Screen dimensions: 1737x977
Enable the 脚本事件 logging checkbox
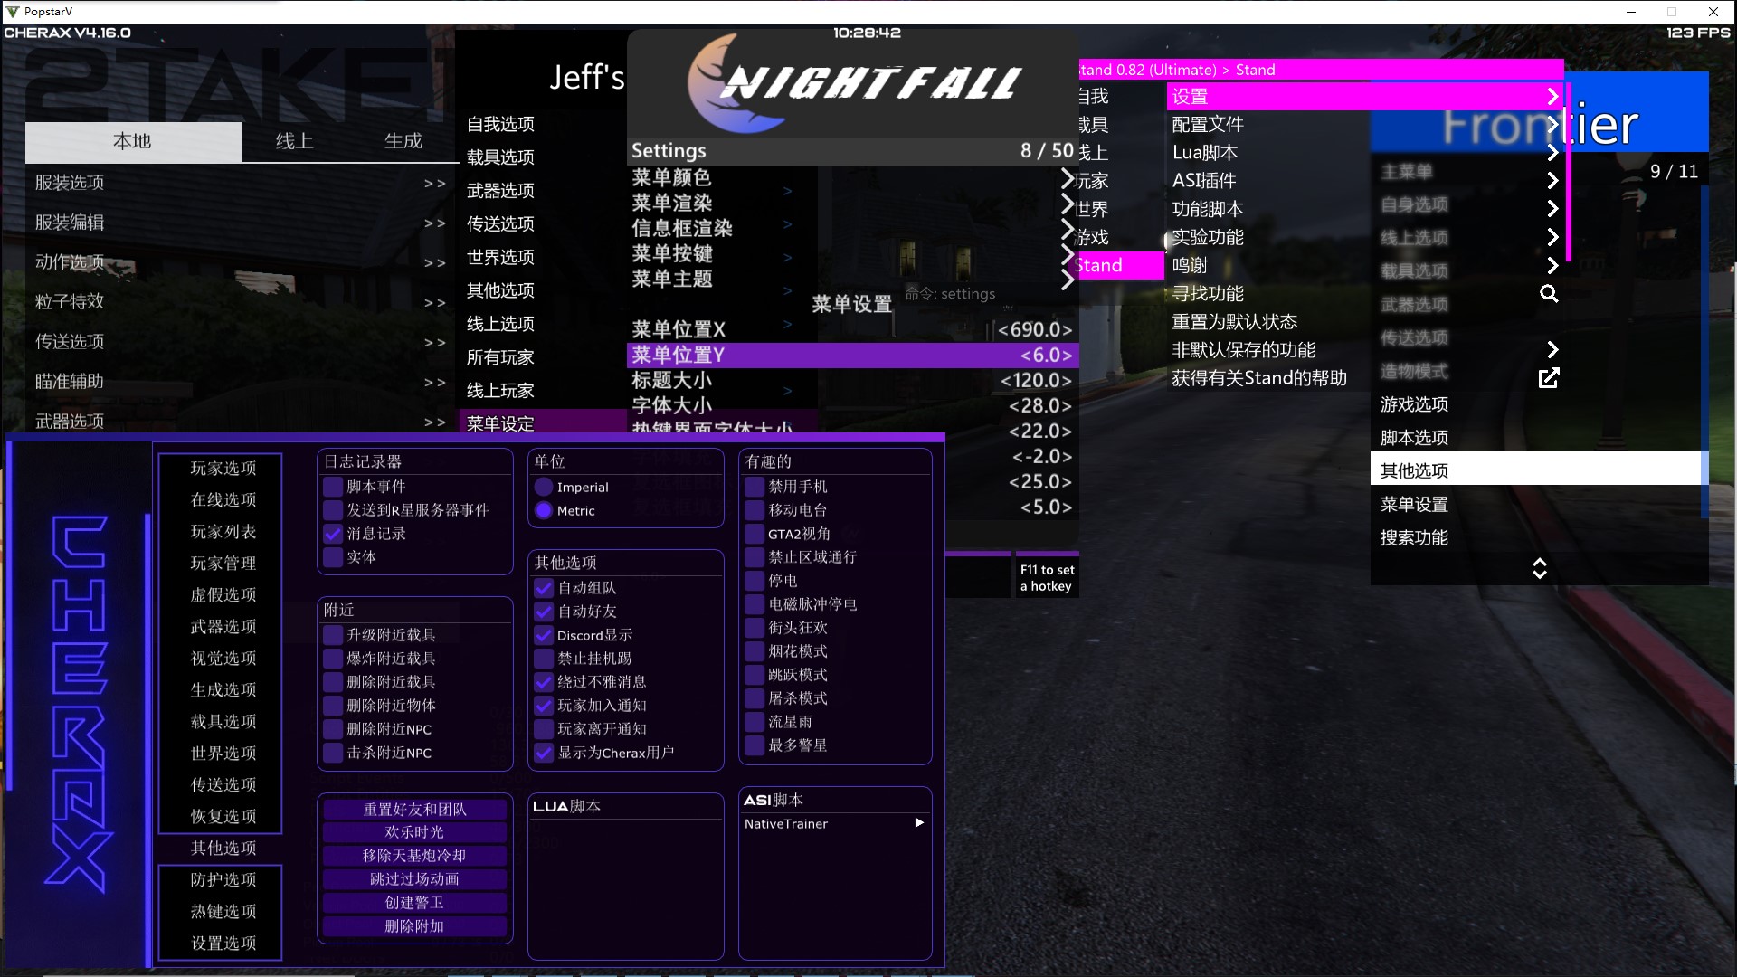tap(333, 487)
